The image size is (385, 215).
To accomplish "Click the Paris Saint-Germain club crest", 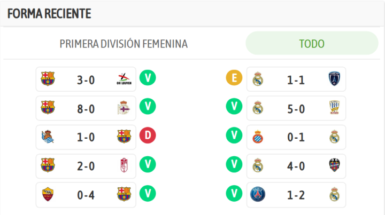I will [259, 195].
